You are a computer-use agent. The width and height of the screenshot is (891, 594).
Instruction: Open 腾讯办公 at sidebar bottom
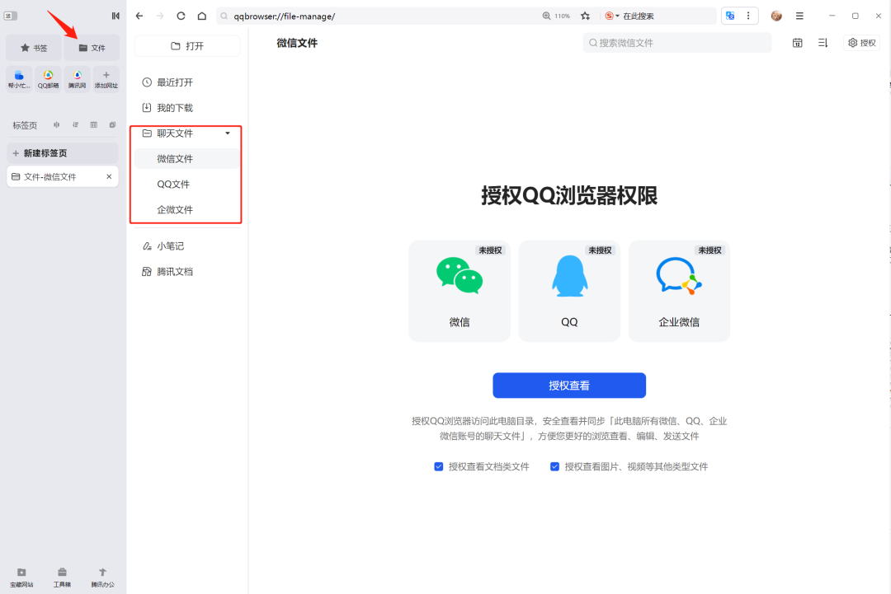tap(102, 577)
